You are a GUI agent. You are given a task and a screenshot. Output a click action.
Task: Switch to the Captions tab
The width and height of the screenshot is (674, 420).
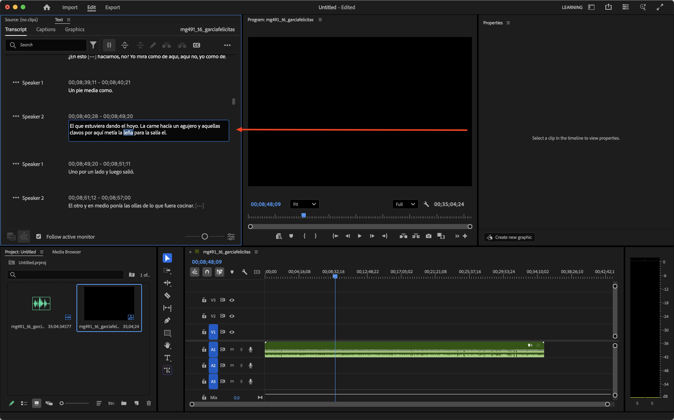pyautogui.click(x=46, y=30)
